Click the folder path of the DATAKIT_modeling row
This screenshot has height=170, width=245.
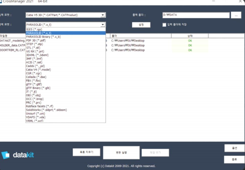point(128,41)
